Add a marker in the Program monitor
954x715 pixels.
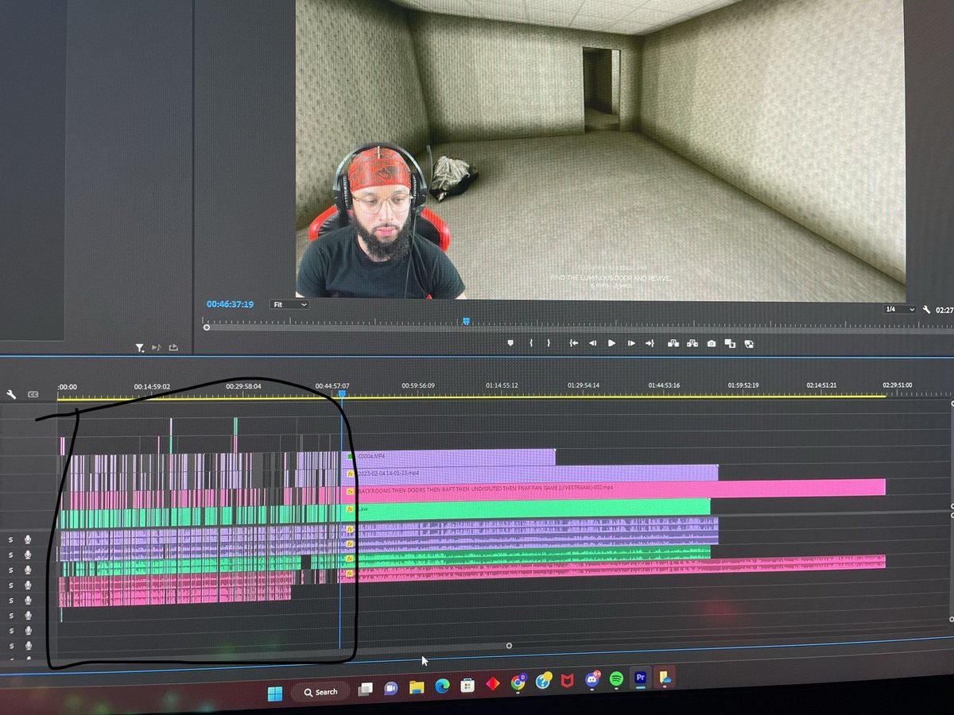point(511,343)
